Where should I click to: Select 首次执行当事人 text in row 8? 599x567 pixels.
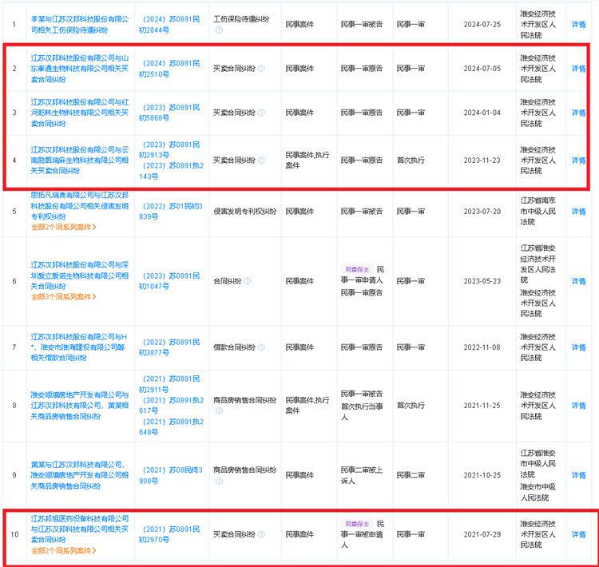362,411
